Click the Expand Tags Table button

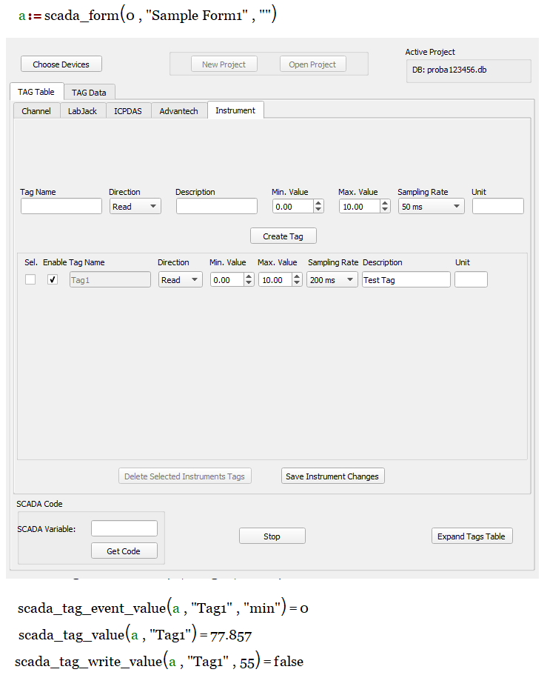click(472, 536)
